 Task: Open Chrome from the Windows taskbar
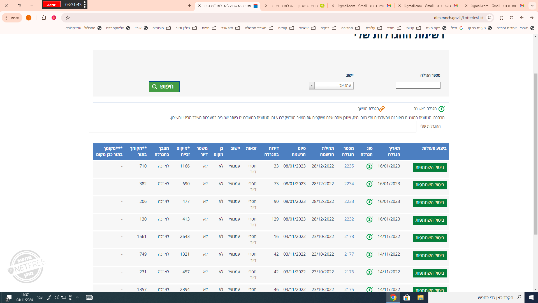click(x=393, y=297)
